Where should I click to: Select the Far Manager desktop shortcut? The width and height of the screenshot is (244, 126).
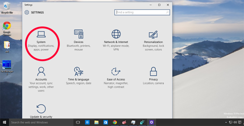(x=7, y=68)
